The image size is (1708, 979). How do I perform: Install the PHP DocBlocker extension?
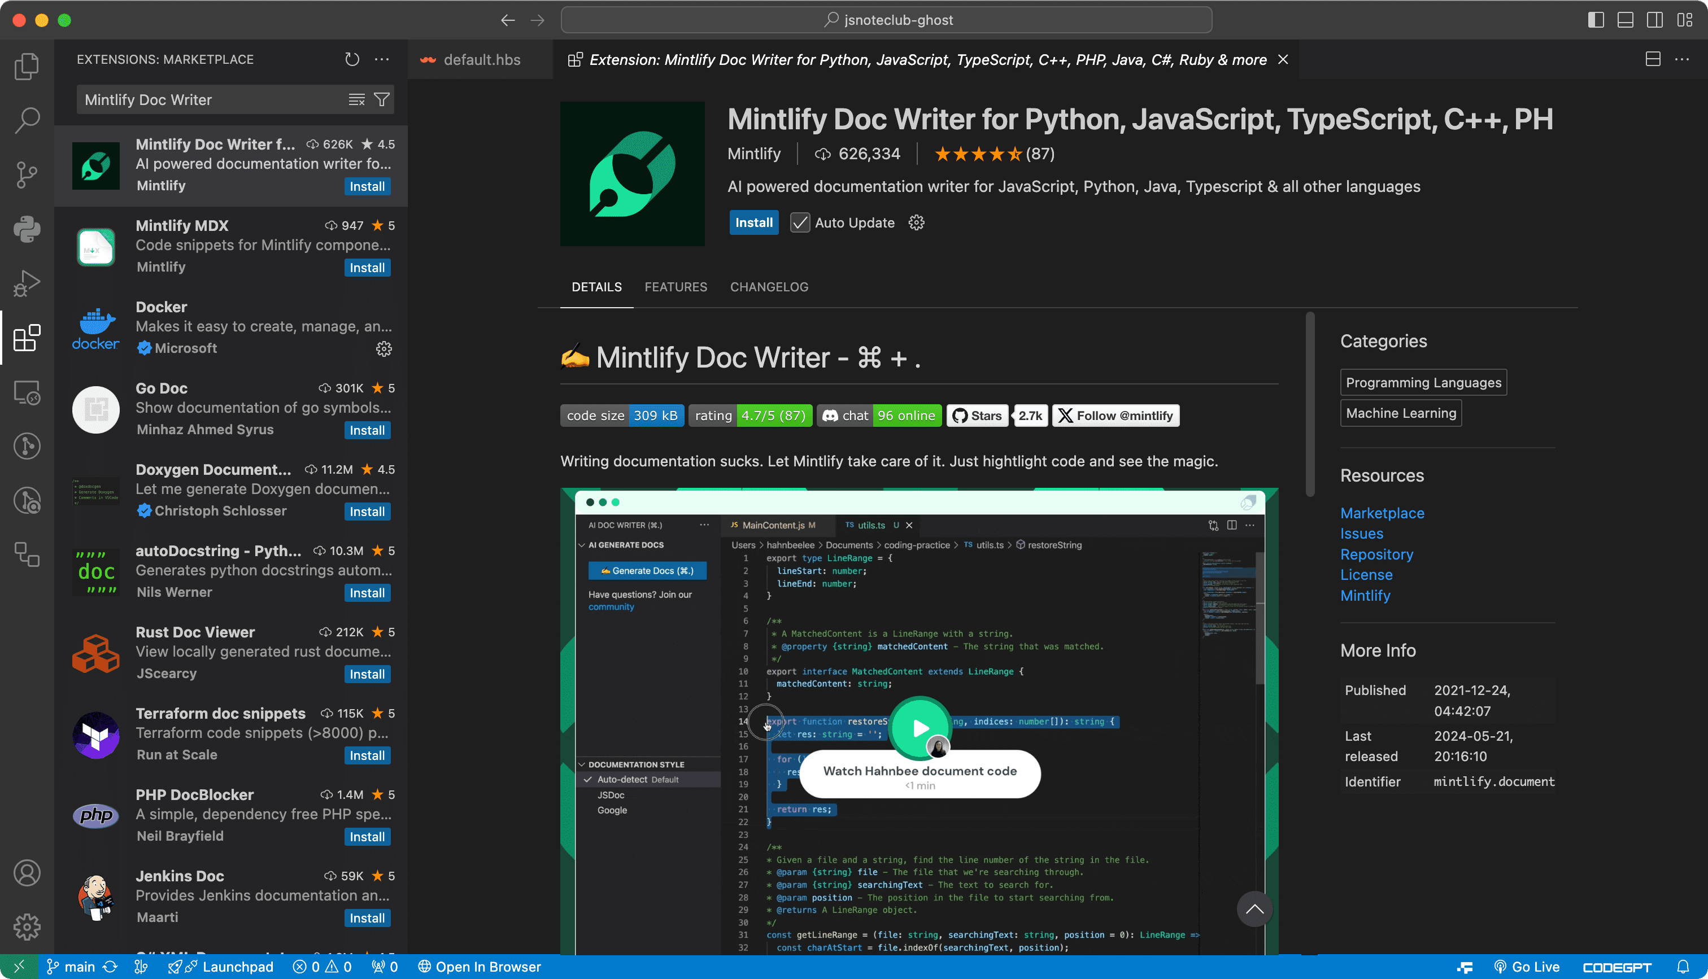pos(367,837)
